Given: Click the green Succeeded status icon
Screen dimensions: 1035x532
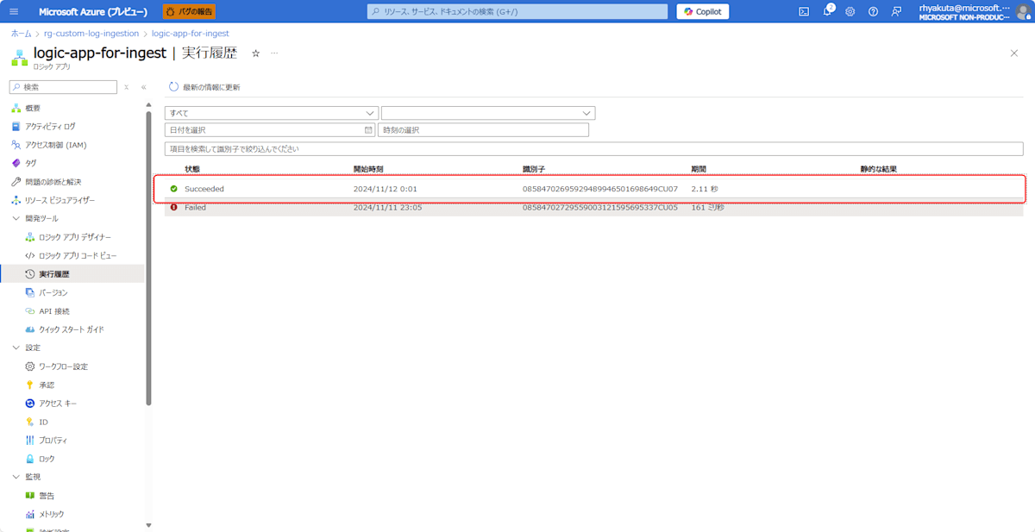Looking at the screenshot, I should pos(173,188).
